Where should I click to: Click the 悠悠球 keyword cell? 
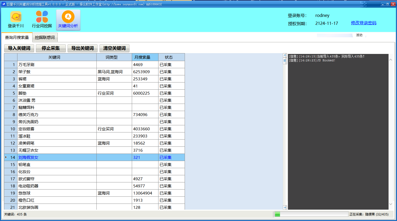pos(57,193)
